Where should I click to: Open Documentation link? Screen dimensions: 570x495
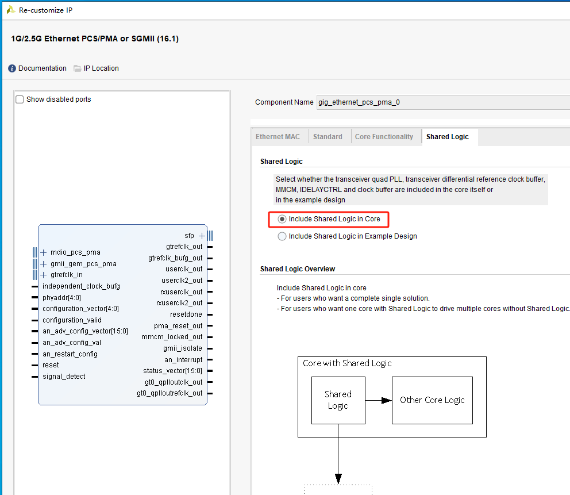click(x=42, y=68)
